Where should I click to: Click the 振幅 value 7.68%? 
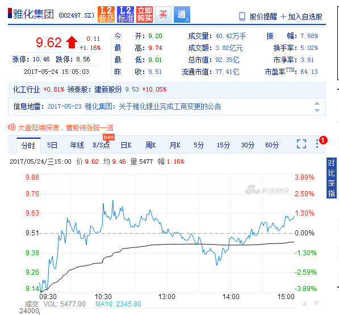[309, 36]
